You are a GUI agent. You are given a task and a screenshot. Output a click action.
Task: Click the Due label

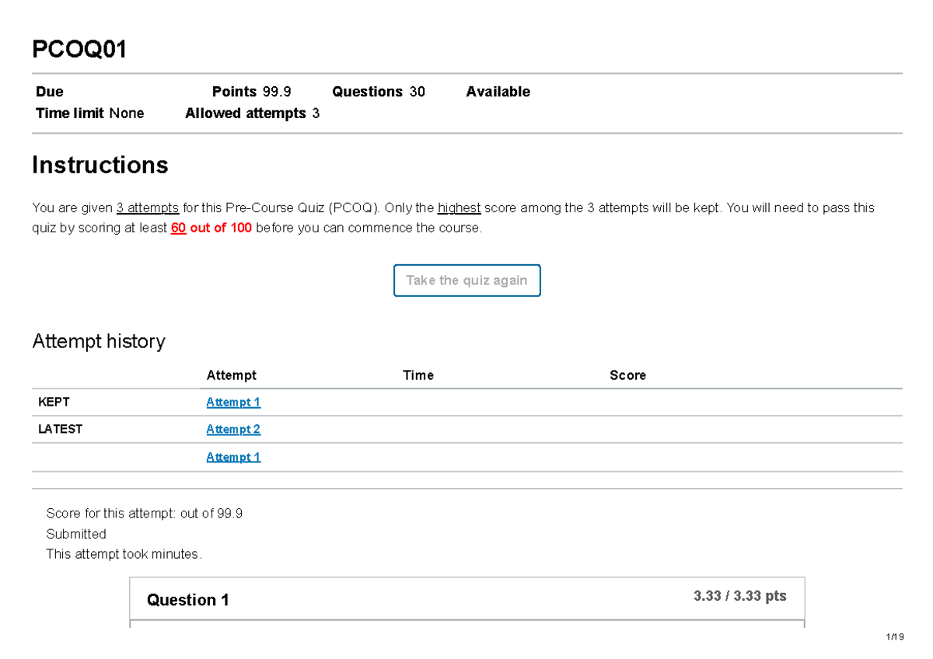coord(50,92)
